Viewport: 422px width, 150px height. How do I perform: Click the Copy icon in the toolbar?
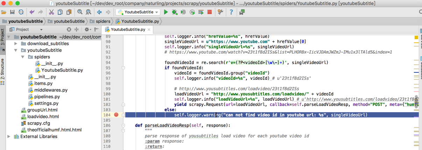pos(60,12)
